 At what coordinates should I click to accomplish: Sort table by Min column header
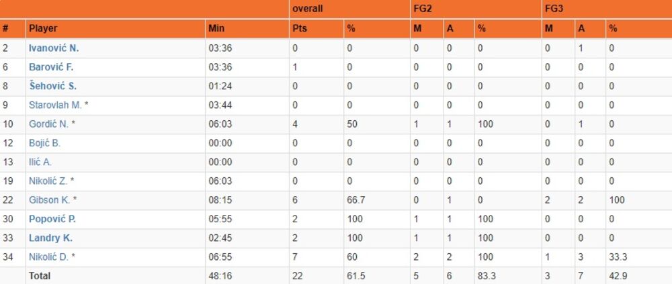tap(216, 29)
